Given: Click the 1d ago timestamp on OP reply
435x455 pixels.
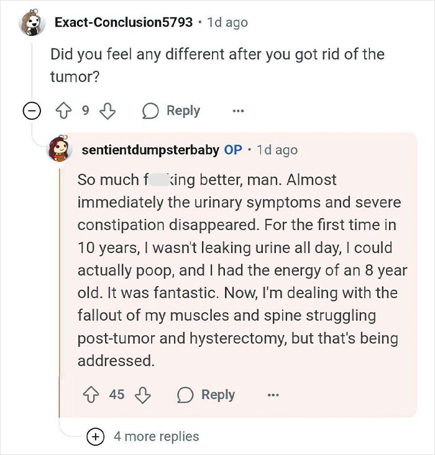Looking at the screenshot, I should tap(277, 150).
